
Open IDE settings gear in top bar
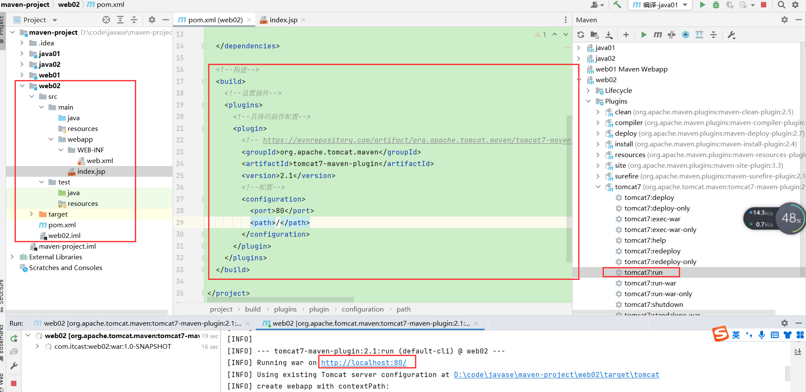click(795, 5)
